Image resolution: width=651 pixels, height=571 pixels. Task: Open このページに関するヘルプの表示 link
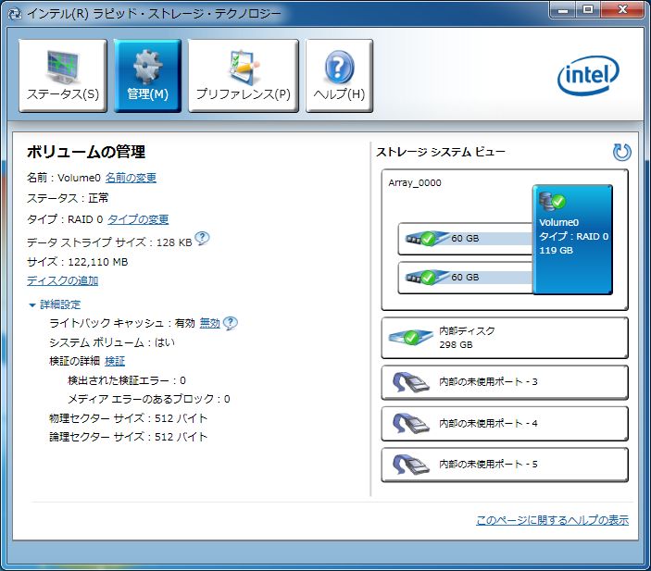click(552, 520)
